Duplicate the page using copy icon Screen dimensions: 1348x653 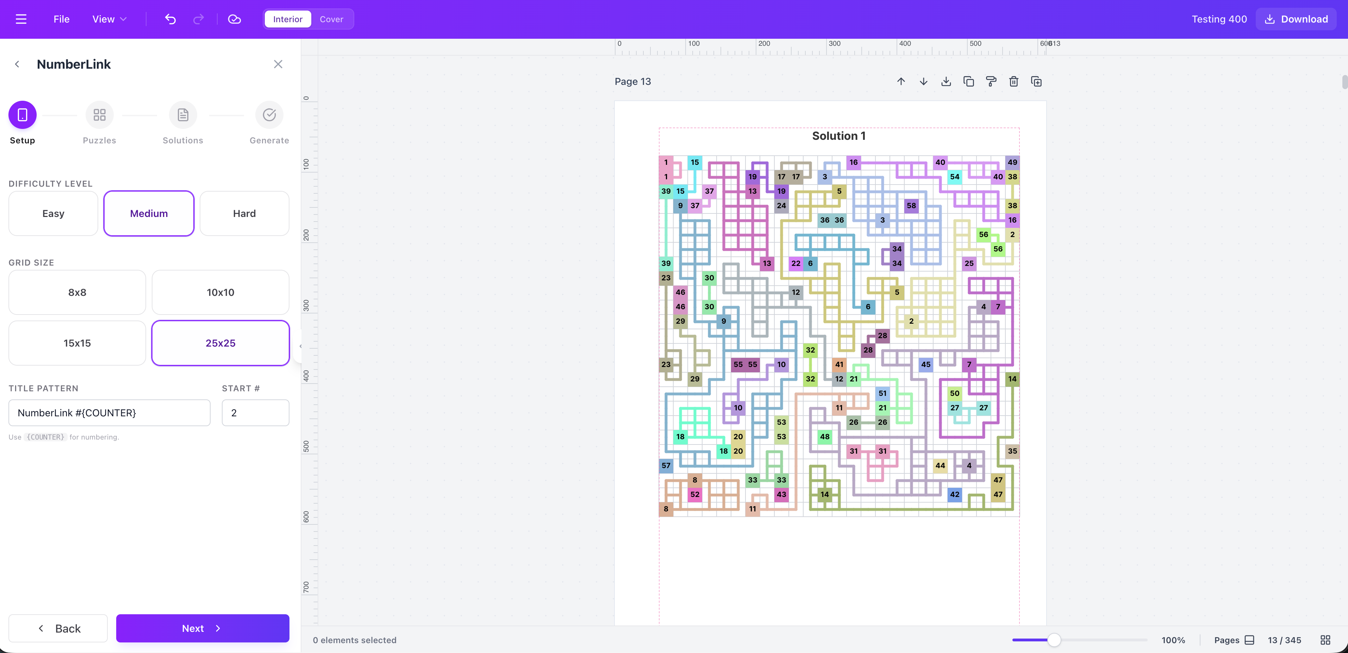(968, 82)
